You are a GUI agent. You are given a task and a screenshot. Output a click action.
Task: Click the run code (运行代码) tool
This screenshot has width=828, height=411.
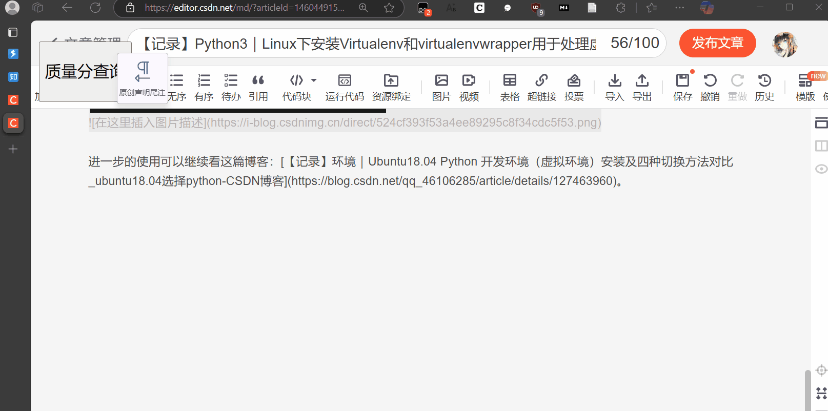tap(345, 88)
